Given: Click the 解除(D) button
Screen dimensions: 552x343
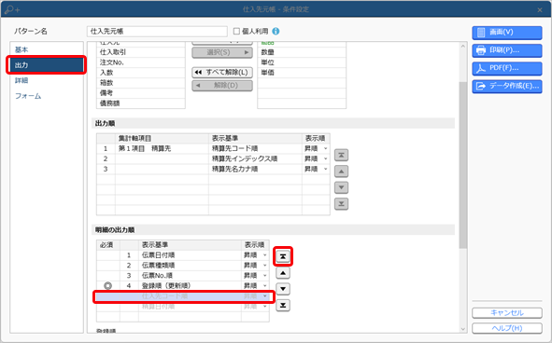Looking at the screenshot, I should pos(222,86).
